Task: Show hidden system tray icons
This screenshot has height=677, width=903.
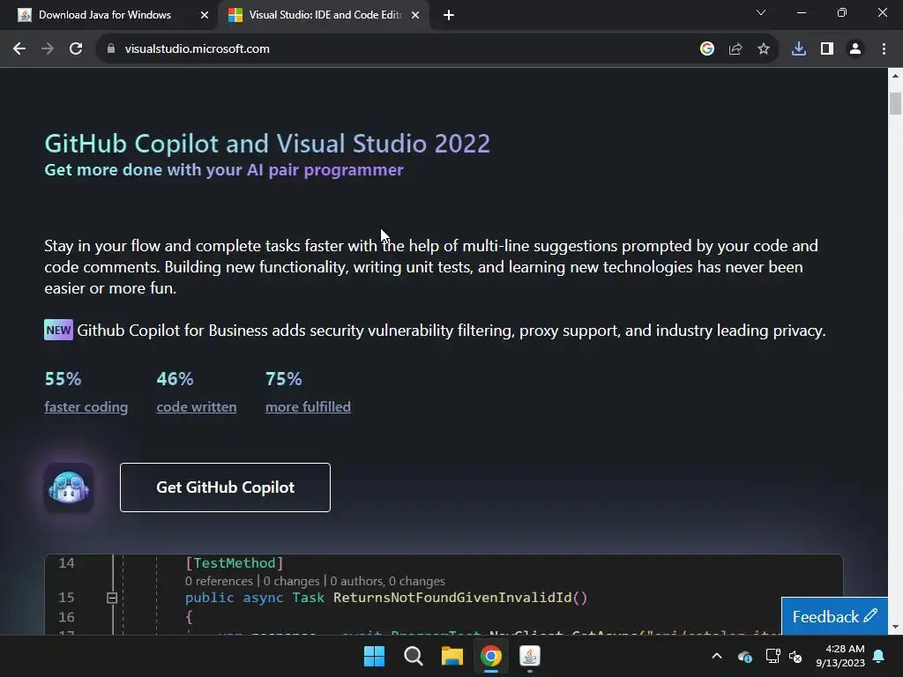Action: 717,656
